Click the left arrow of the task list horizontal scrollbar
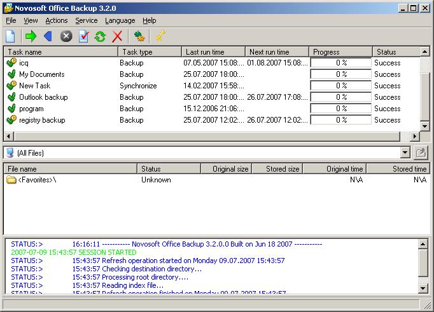Image resolution: width=434 pixels, height=312 pixels. click(x=9, y=136)
